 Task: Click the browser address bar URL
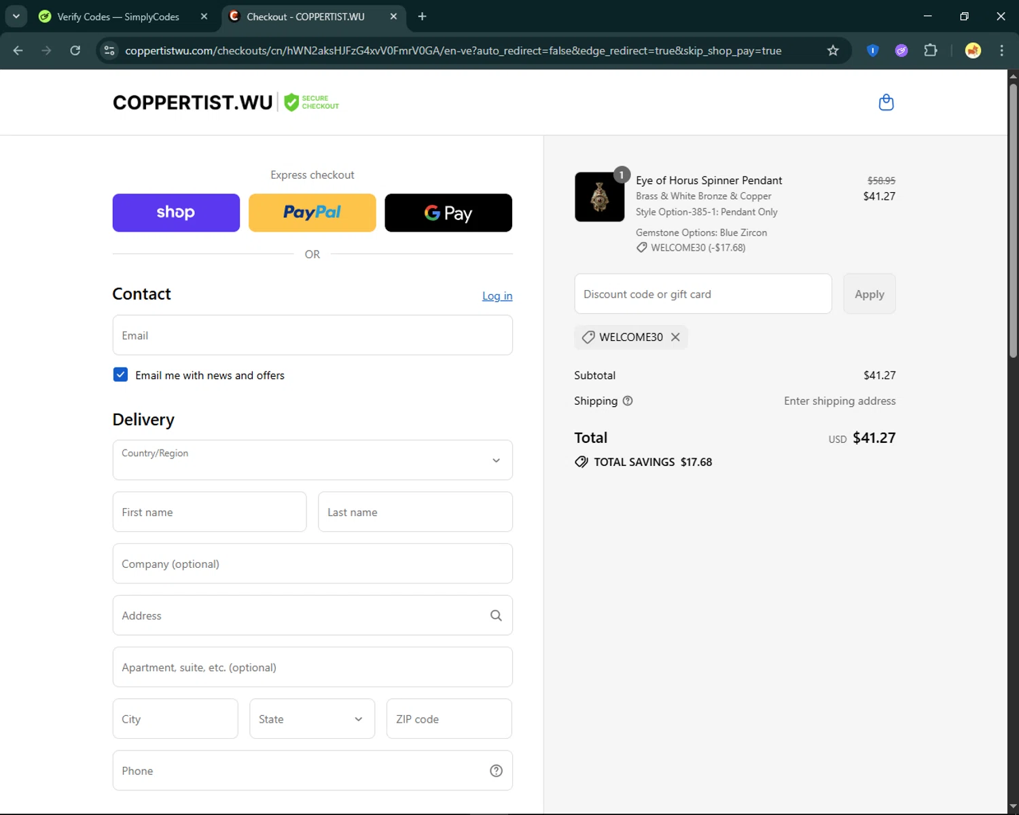tap(453, 50)
